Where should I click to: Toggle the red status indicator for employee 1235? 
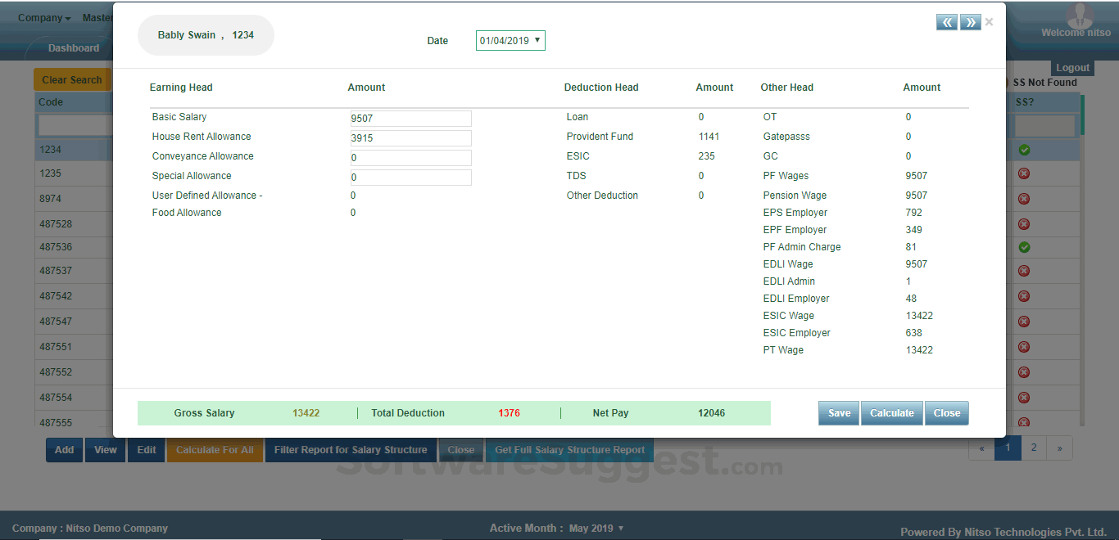pos(1024,173)
